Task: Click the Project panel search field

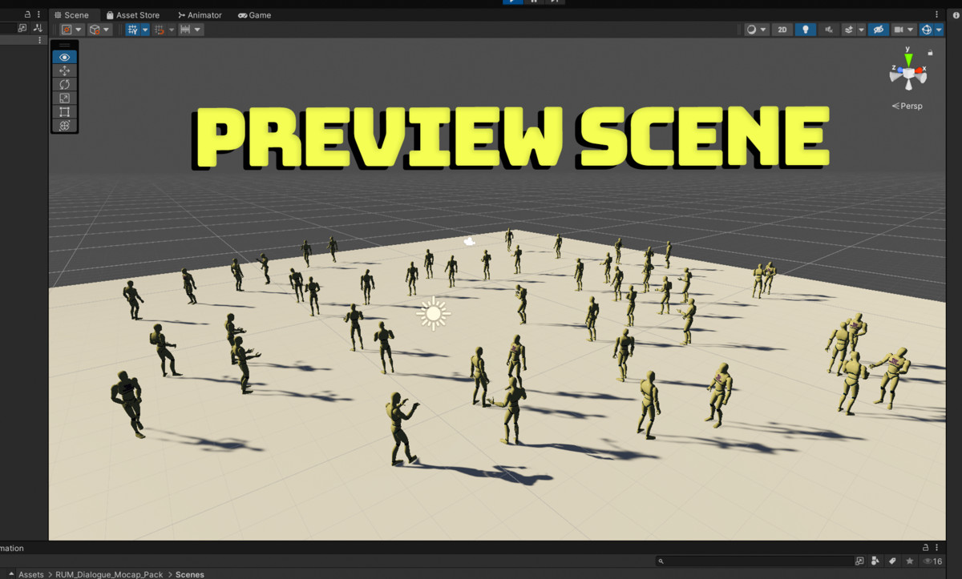Action: pyautogui.click(x=754, y=561)
